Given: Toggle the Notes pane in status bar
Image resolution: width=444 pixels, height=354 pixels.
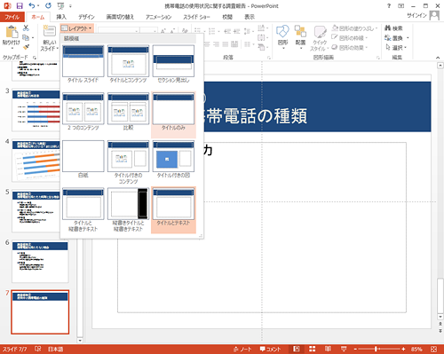Looking at the screenshot, I should coord(242,349).
